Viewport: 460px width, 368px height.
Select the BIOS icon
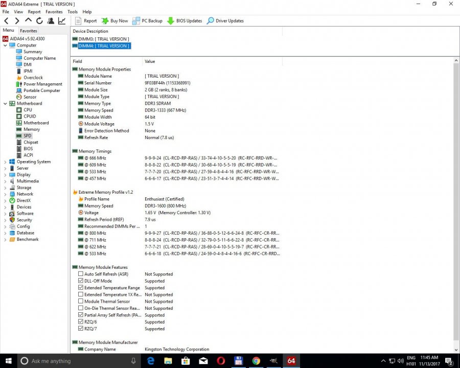(19, 149)
